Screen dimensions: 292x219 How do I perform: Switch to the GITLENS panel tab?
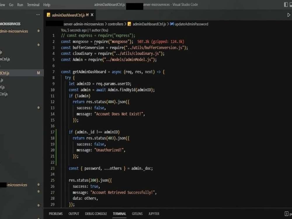(x=137, y=214)
